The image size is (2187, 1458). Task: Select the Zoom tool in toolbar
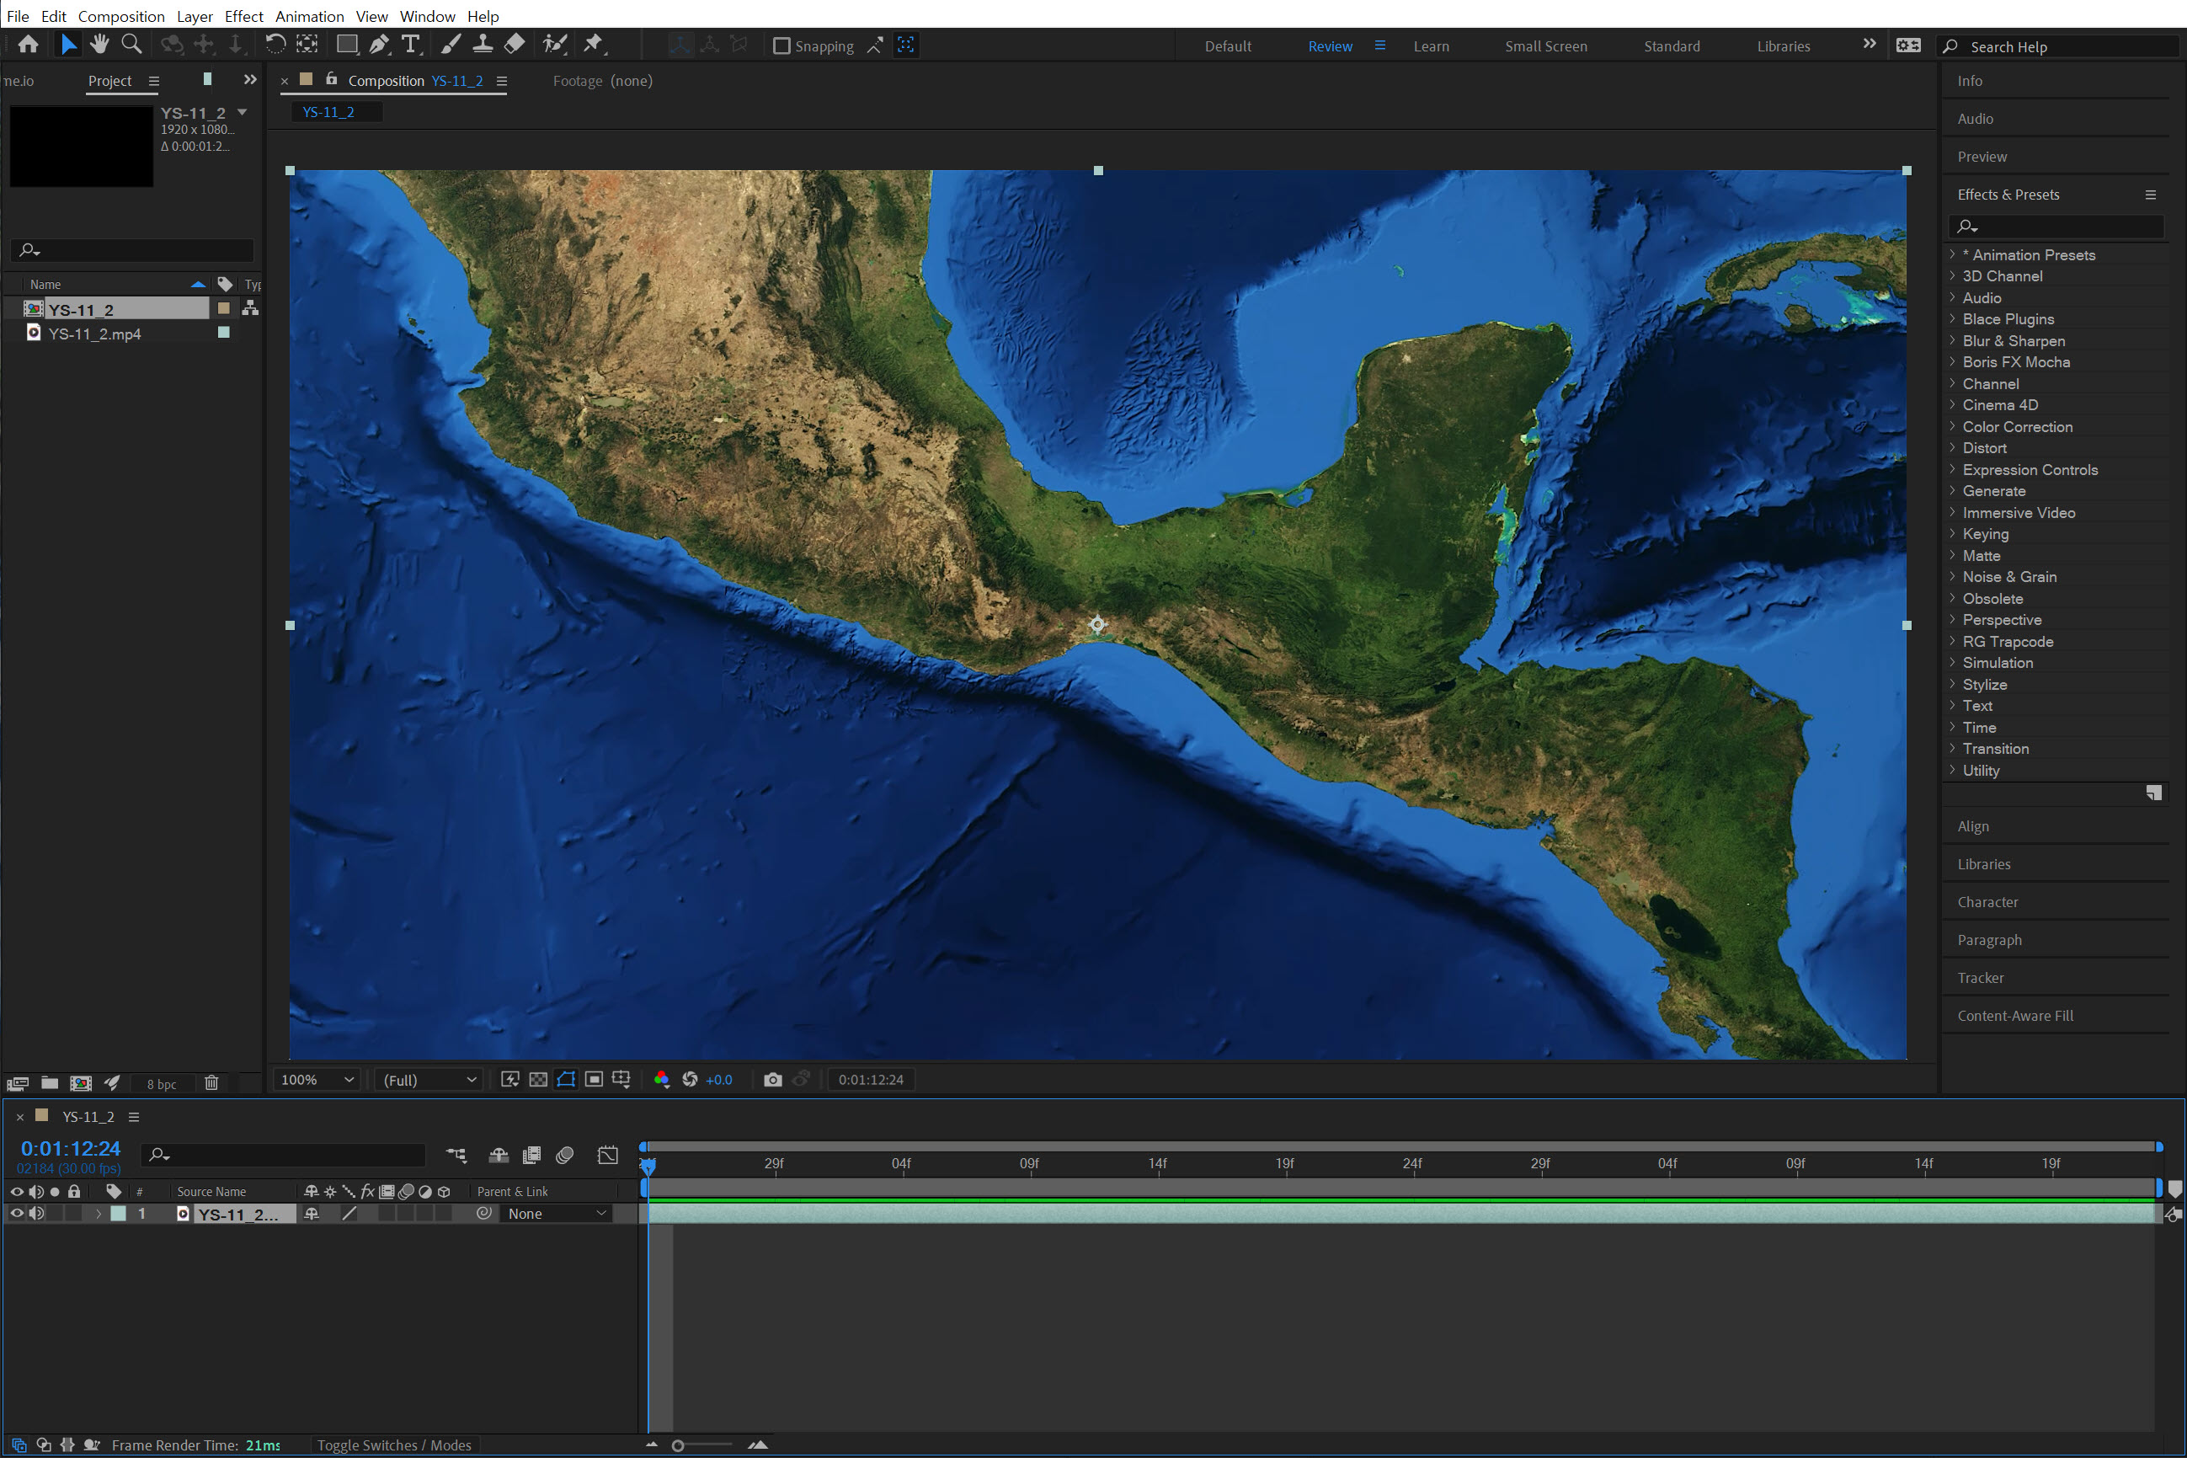132,44
